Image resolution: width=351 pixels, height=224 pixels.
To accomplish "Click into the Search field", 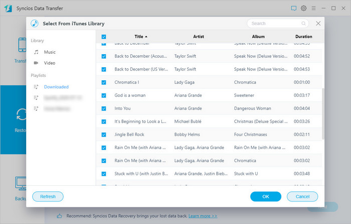I will click(x=278, y=23).
